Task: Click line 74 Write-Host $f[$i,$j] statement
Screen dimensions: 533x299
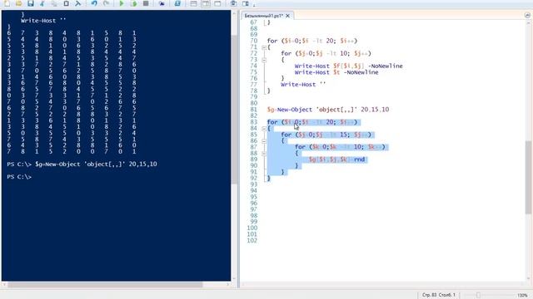Action: click(x=348, y=66)
